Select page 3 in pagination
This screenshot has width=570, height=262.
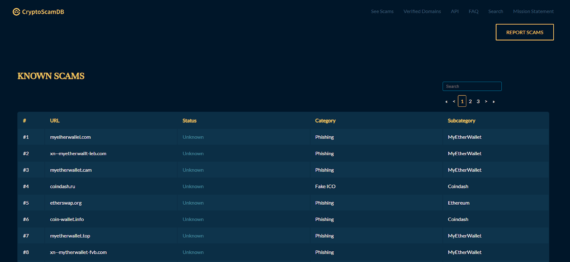[478, 101]
